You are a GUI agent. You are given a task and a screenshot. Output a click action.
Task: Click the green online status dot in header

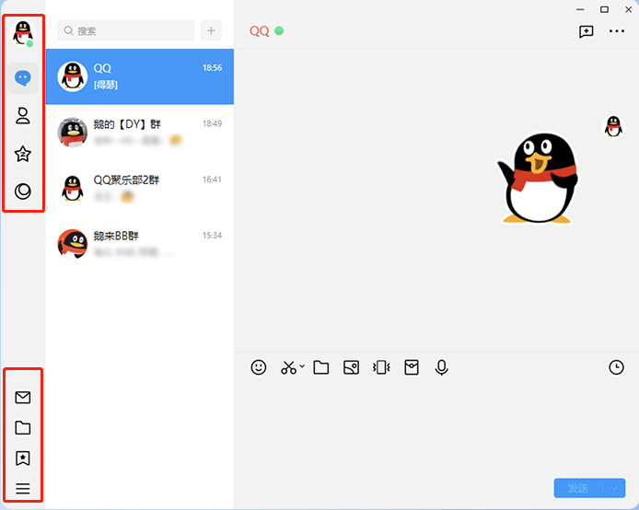[x=279, y=30]
